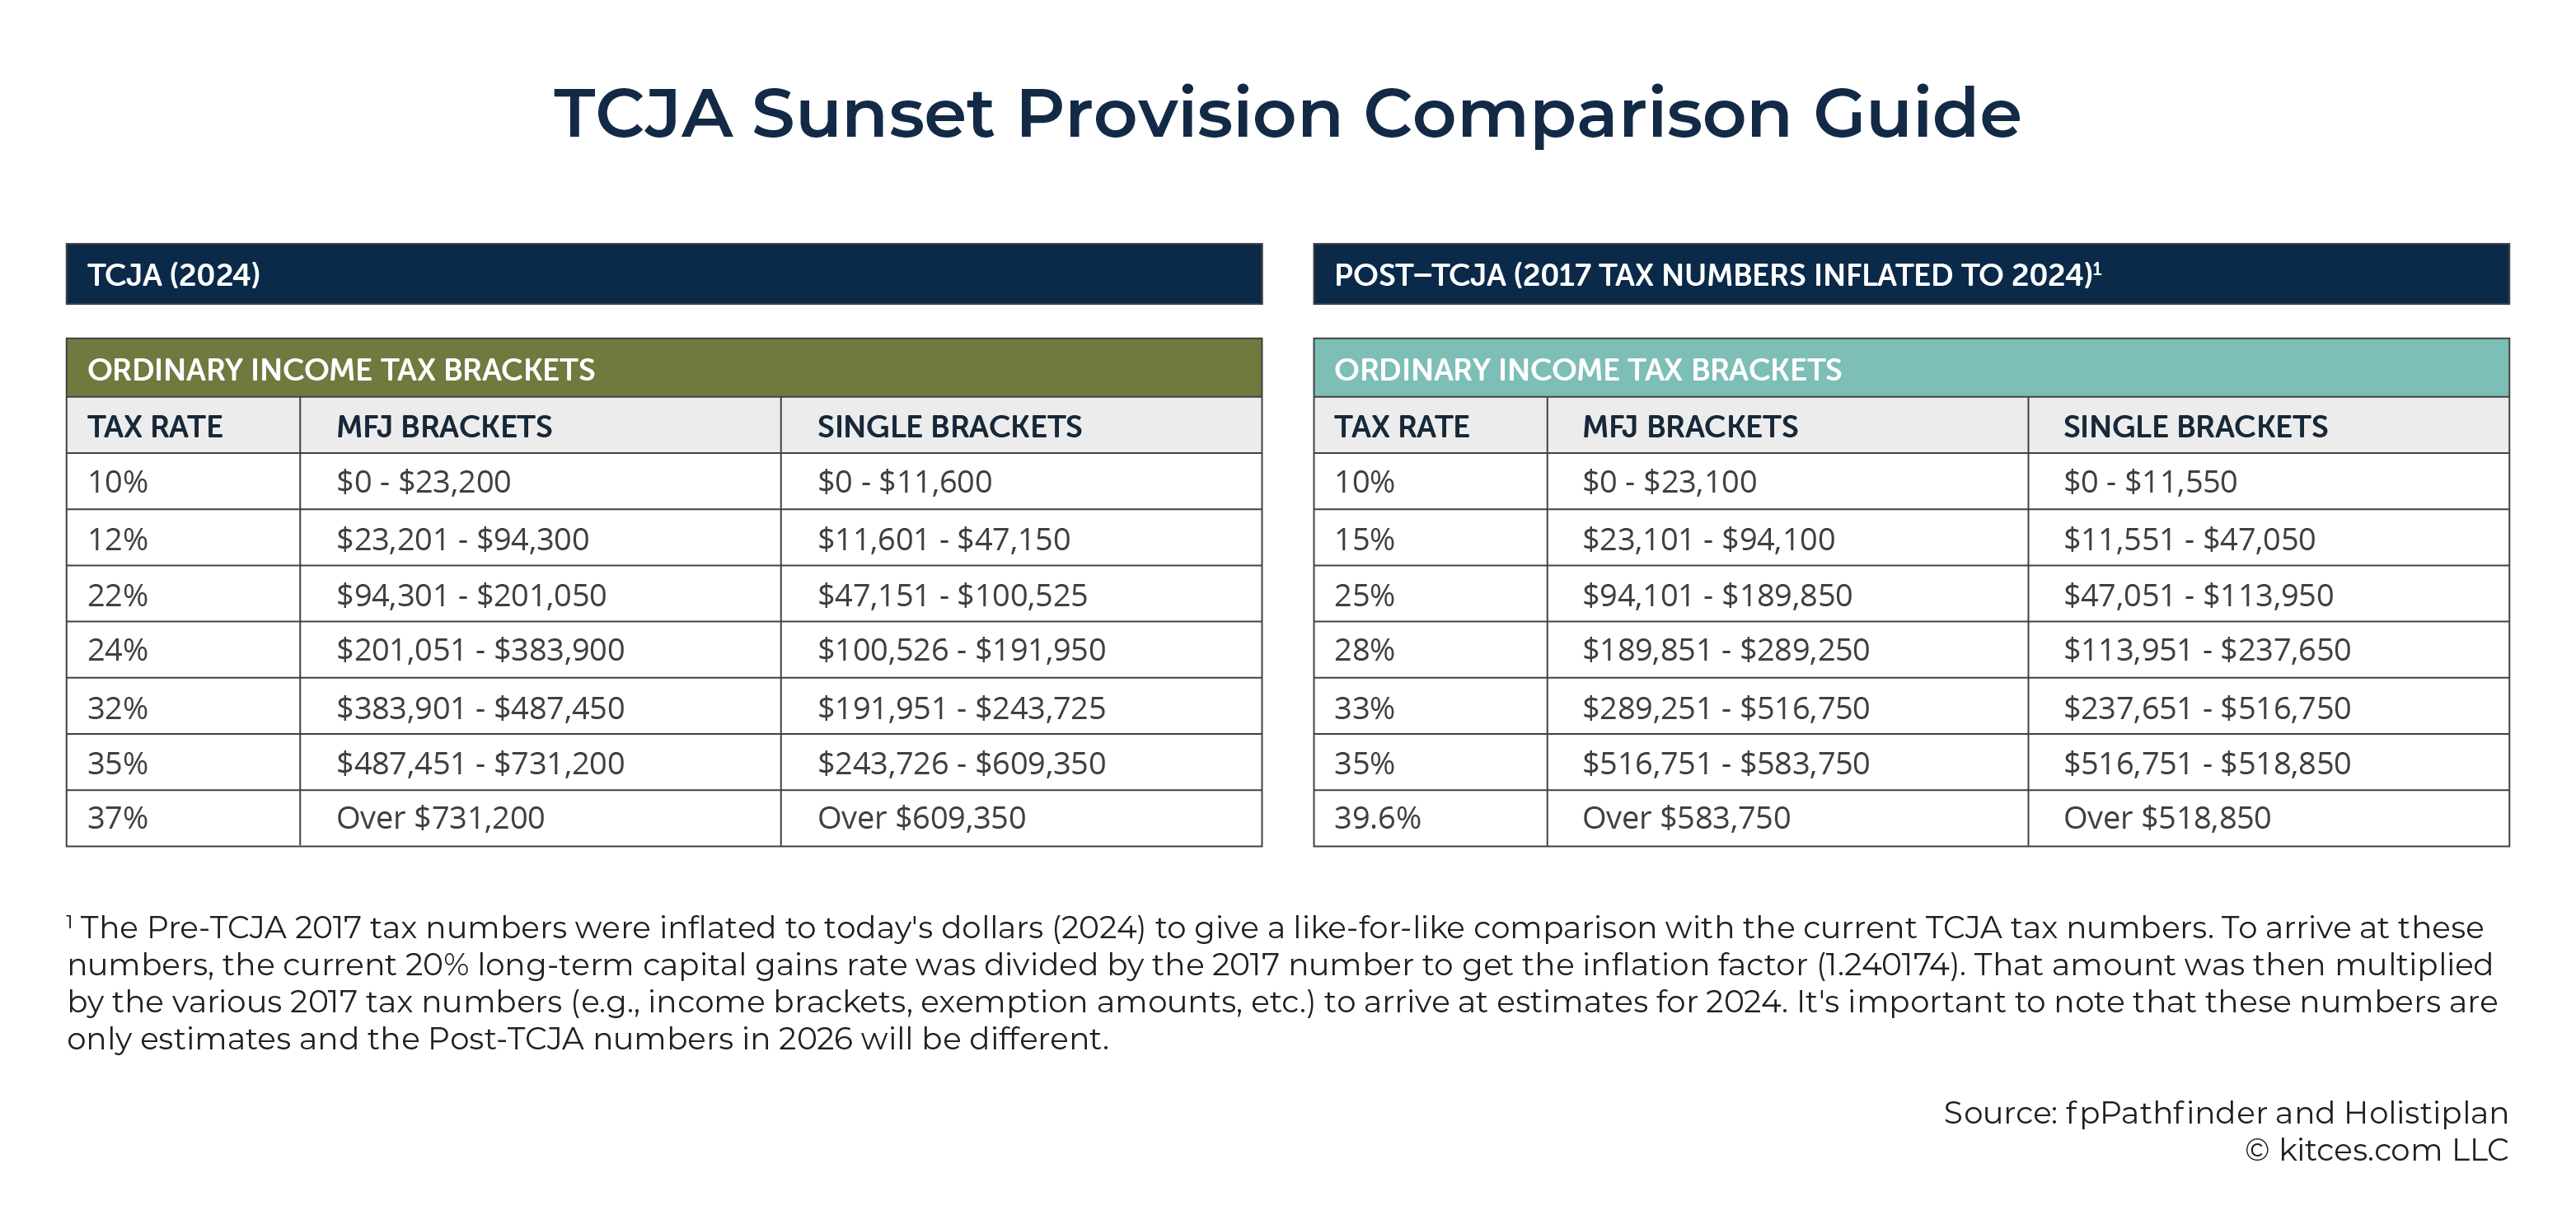Click the Source: fpPathfinder and Holistiplan text
2576x1229 pixels.
pos(2225,1113)
